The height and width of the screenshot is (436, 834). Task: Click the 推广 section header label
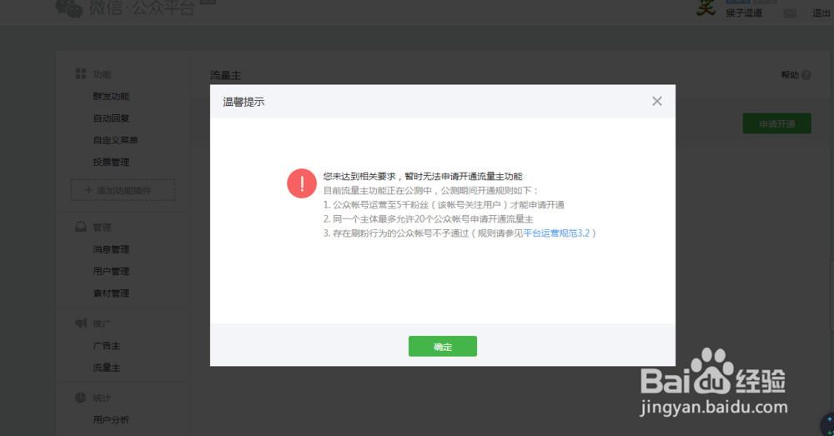coord(102,323)
